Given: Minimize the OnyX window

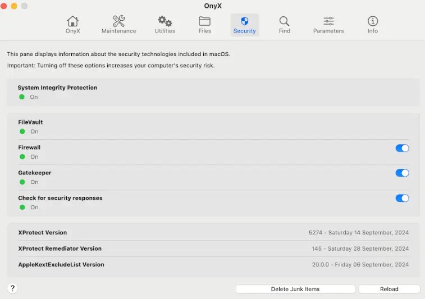Looking at the screenshot, I should point(14,6).
